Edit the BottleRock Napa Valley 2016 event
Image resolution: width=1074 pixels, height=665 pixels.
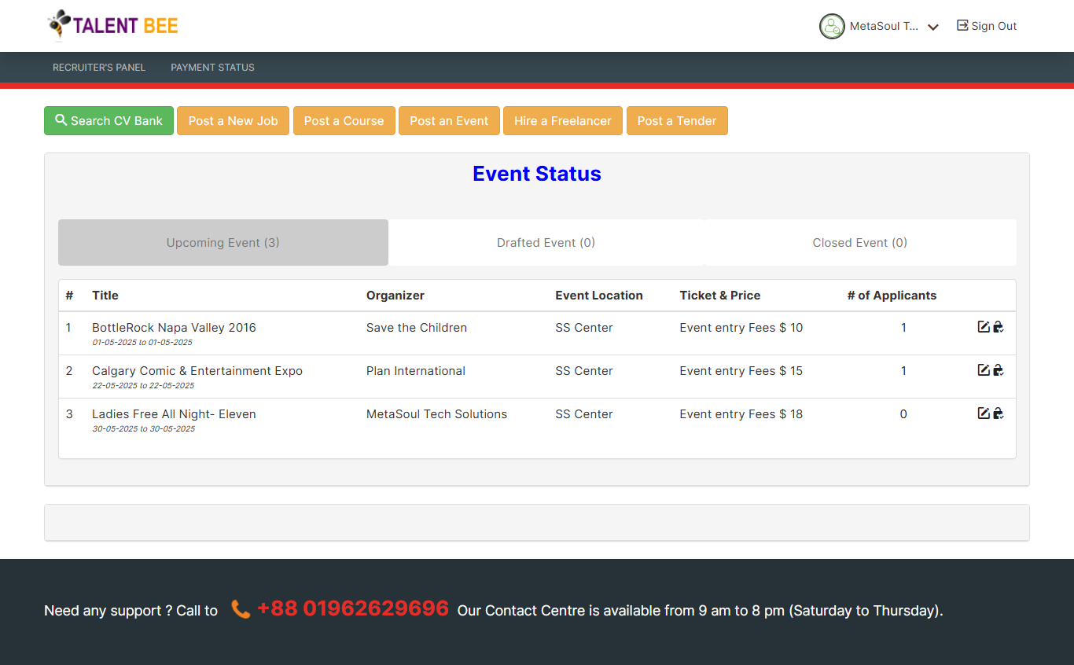click(983, 327)
